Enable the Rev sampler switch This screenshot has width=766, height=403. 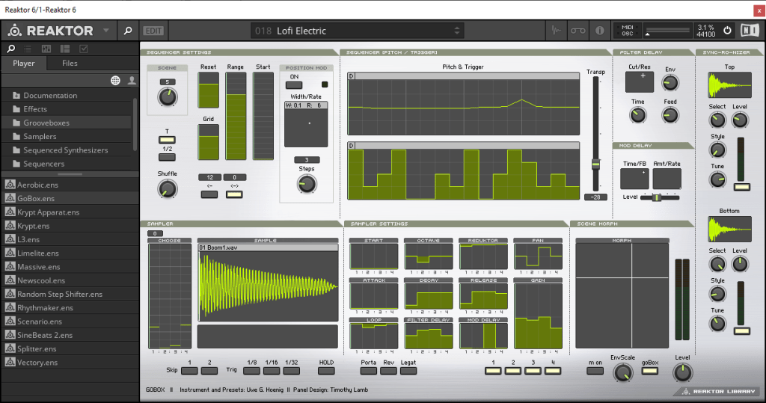pyautogui.click(x=388, y=371)
